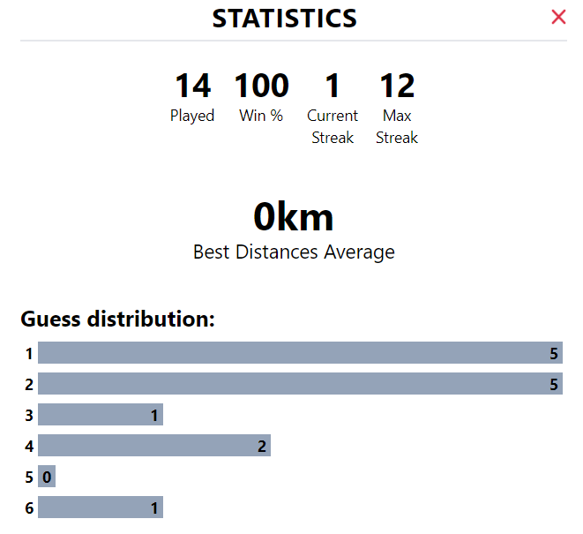This screenshot has height=534, width=583.
Task: Click the STATISTICS heading
Action: (284, 19)
